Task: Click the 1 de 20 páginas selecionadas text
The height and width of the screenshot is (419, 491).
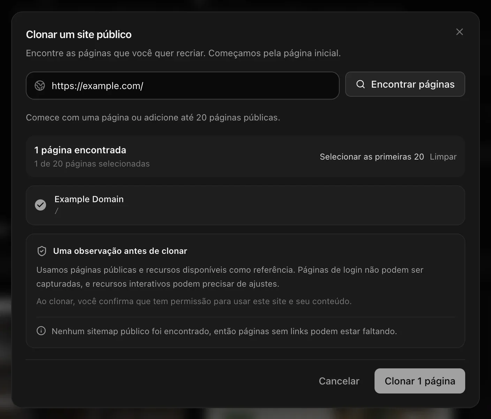Action: click(x=92, y=164)
